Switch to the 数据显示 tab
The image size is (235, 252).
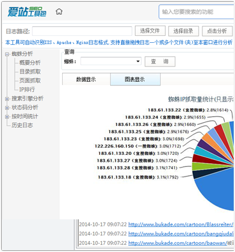(x=86, y=79)
